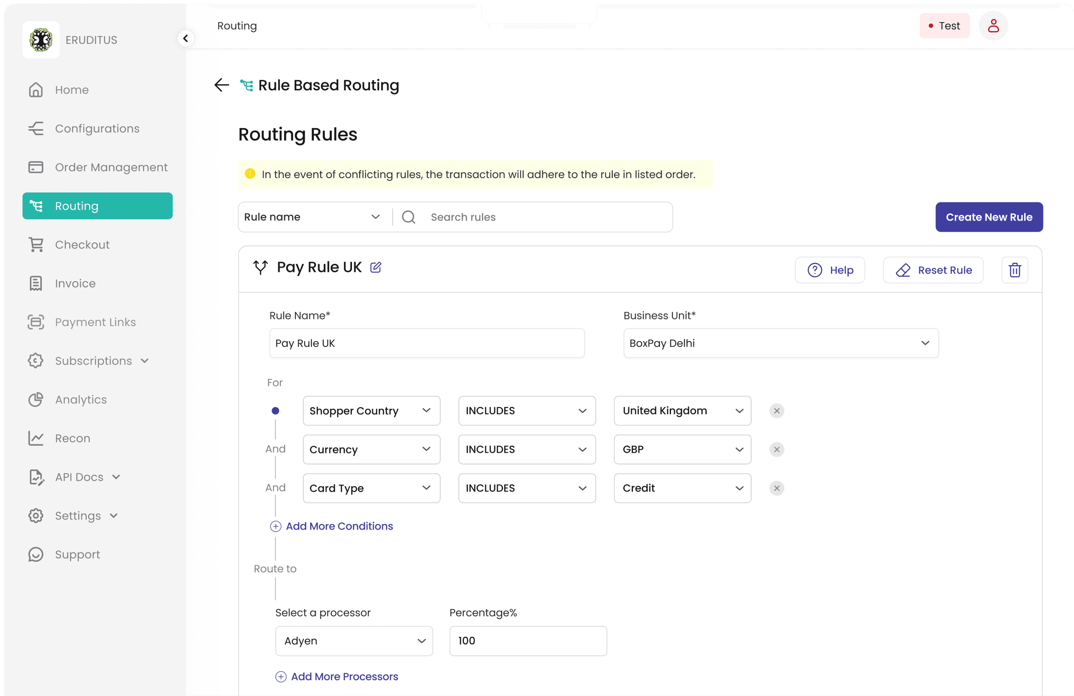Expand the Adyen processor dropdown

click(354, 641)
